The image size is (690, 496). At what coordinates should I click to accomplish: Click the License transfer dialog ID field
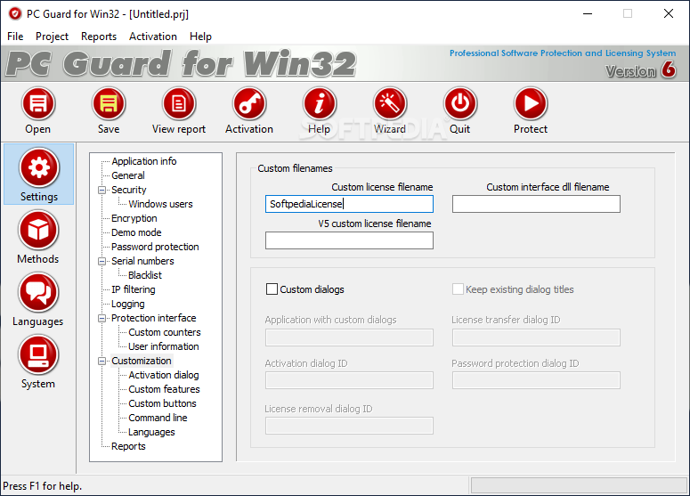(537, 337)
